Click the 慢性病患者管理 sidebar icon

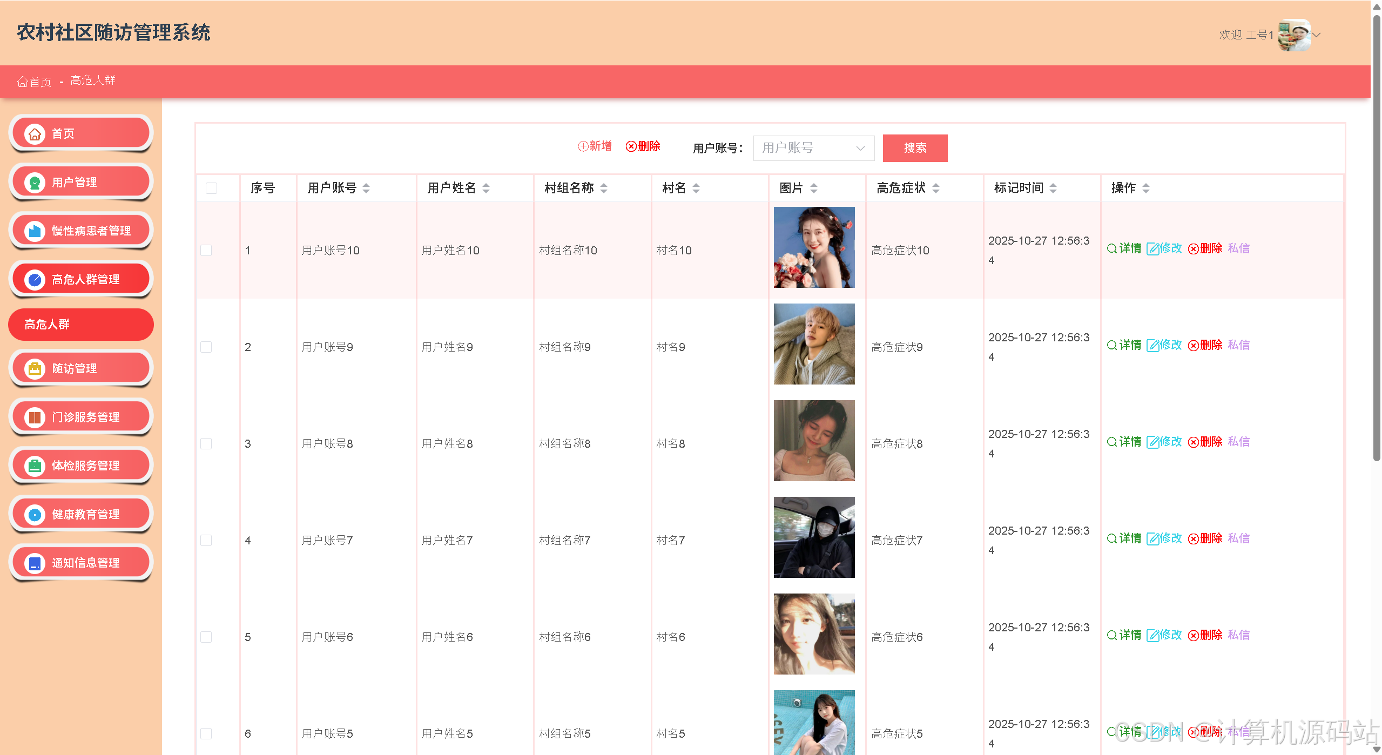[35, 231]
